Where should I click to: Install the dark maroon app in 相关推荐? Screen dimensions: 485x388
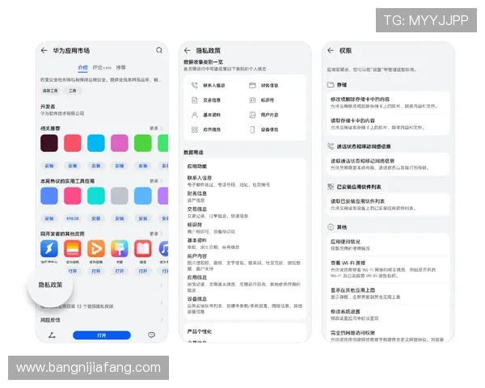pos(49,166)
